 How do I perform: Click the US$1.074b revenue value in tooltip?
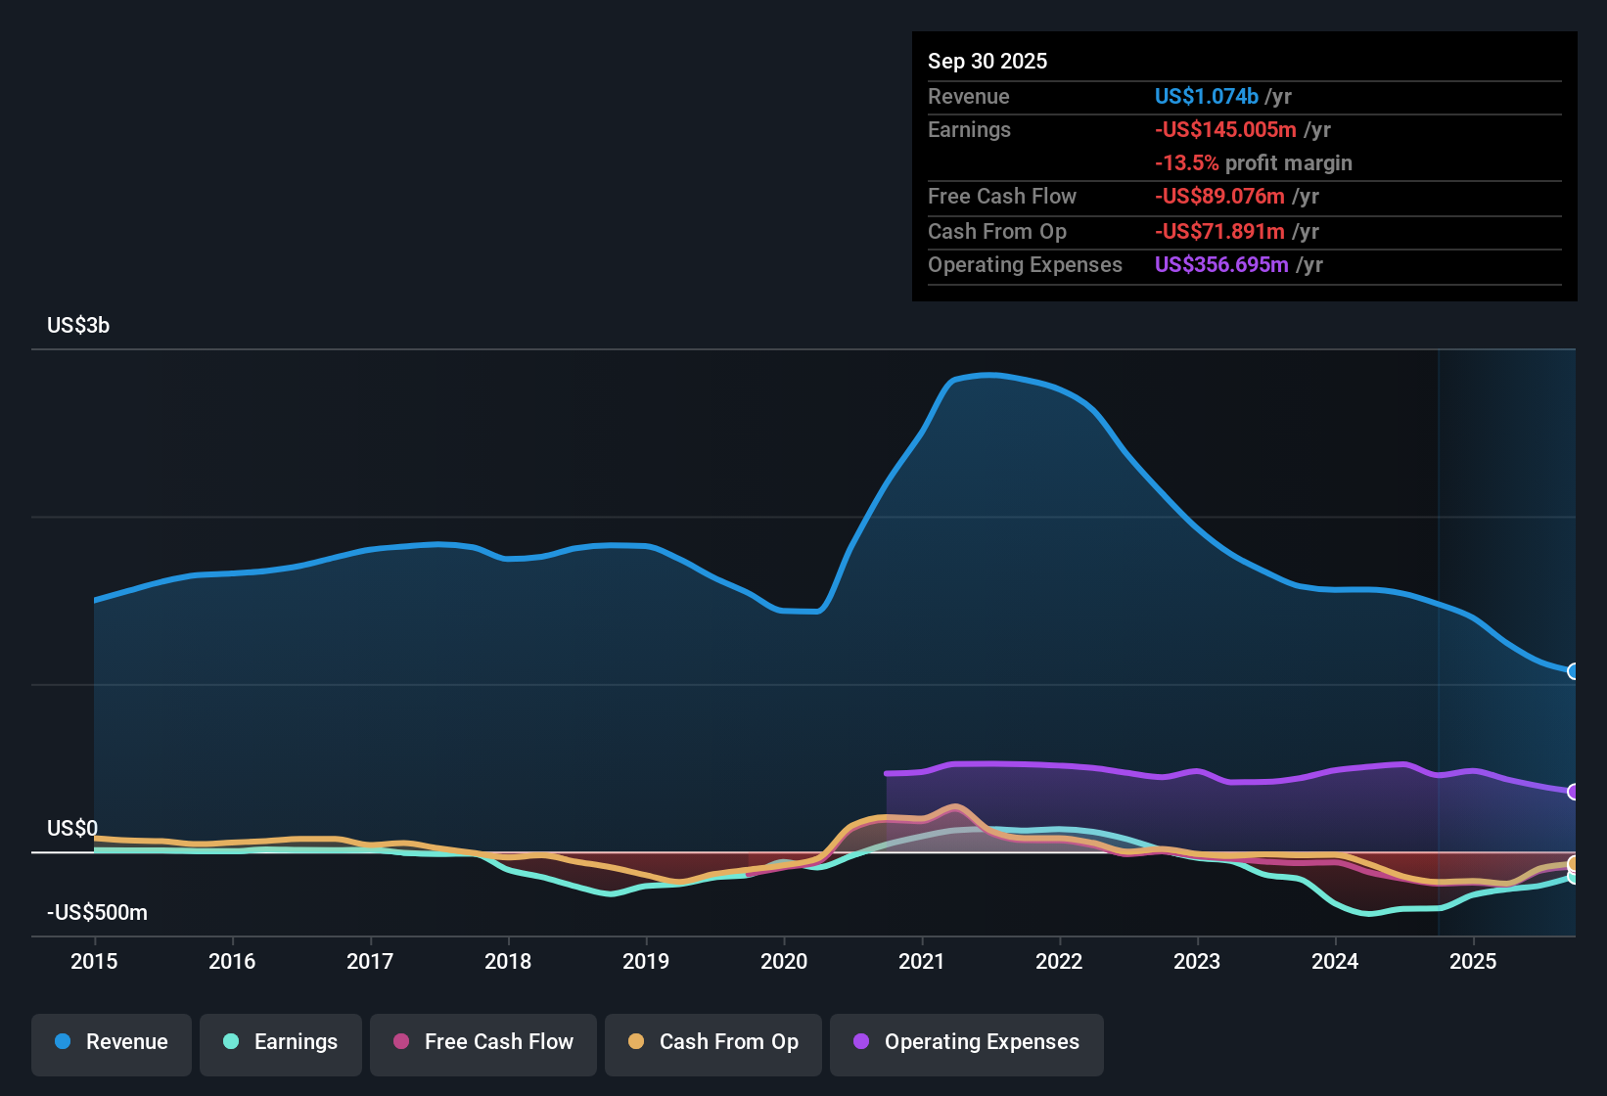1206,96
